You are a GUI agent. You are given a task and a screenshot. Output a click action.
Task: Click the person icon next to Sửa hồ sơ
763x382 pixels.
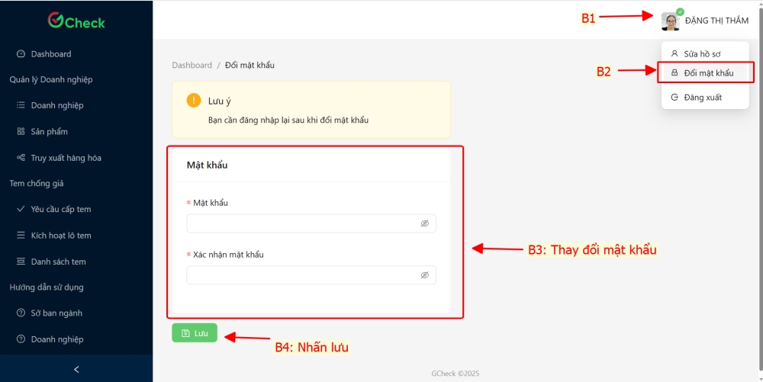point(674,53)
